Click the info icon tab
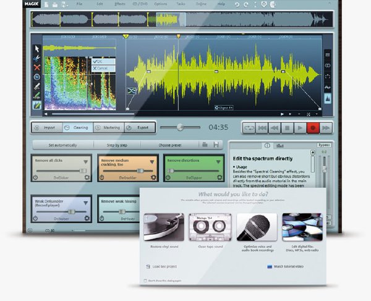This screenshot has height=301, width=371. click(267, 146)
